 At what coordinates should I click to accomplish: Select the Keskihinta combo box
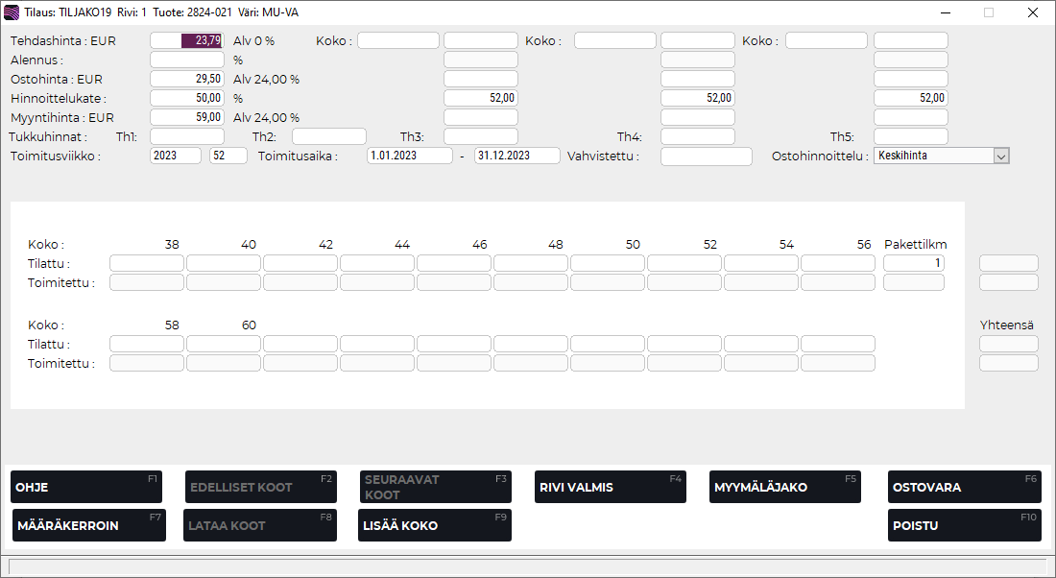pyautogui.click(x=932, y=156)
